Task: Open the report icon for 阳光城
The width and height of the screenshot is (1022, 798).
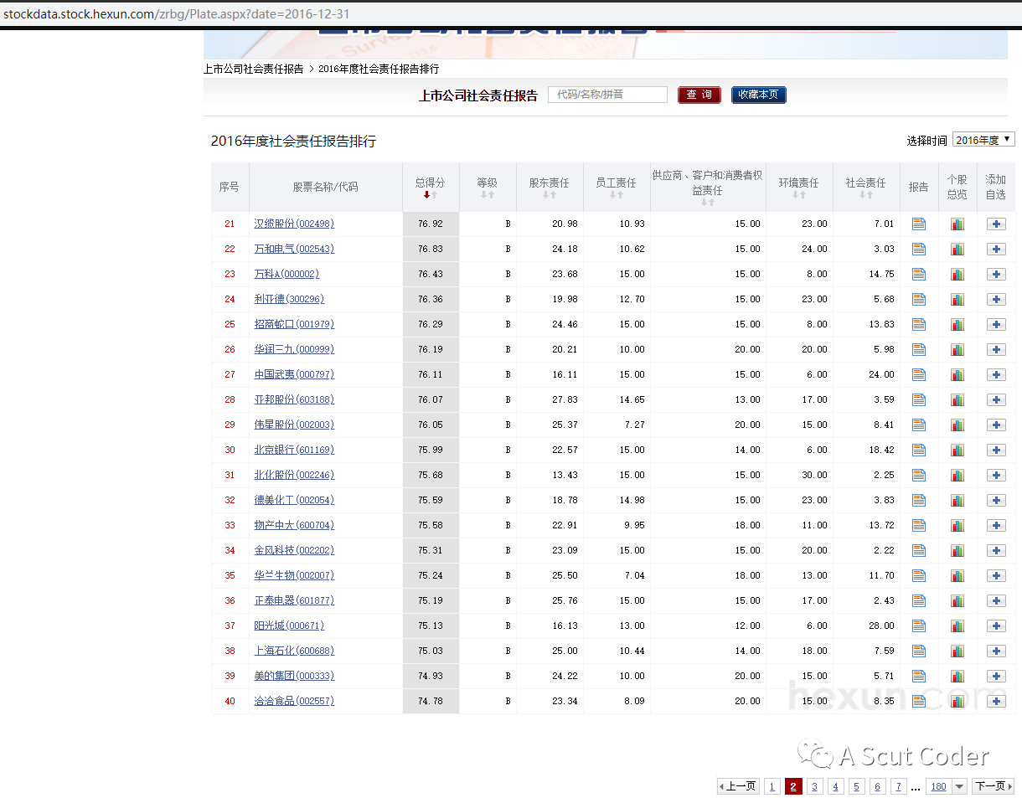Action: click(919, 626)
